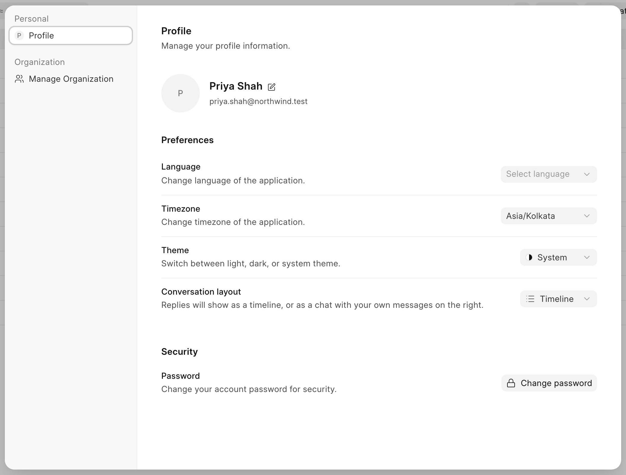Click the Organization sidebar label
This screenshot has width=626, height=475.
tap(40, 62)
